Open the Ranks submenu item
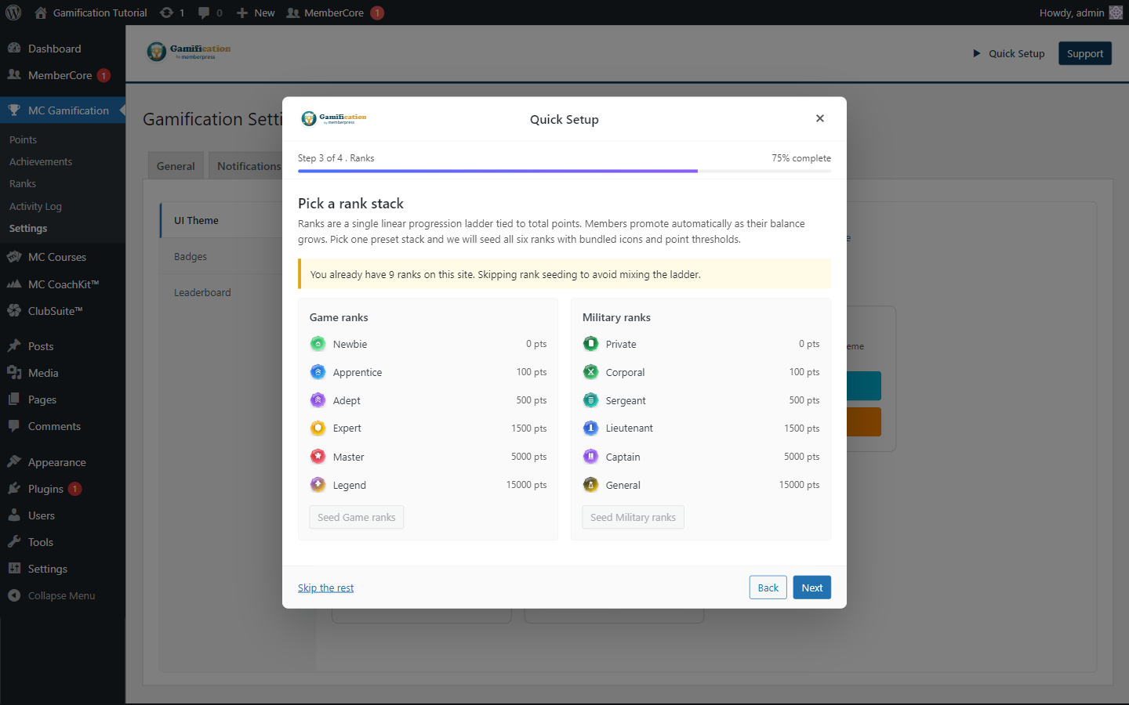The width and height of the screenshot is (1129, 705). coord(23,183)
